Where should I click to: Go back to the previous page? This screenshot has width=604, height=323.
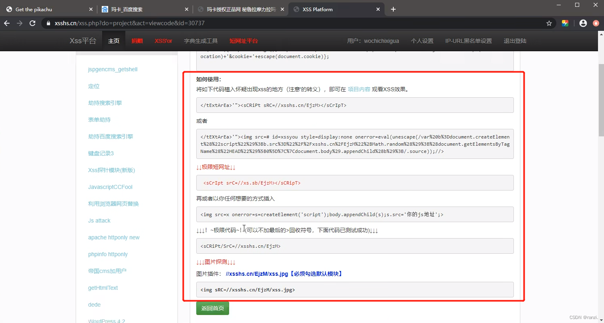tap(7, 23)
